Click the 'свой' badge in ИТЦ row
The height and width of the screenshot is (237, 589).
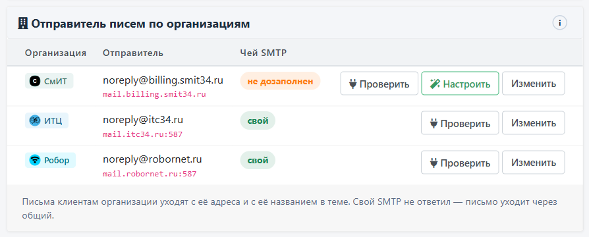[258, 121]
